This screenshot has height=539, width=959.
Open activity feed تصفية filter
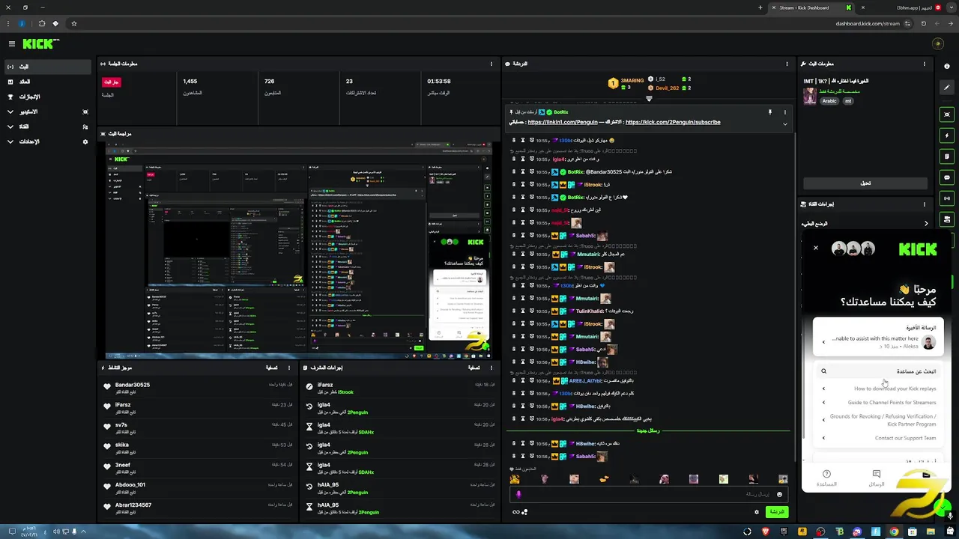coord(272,368)
